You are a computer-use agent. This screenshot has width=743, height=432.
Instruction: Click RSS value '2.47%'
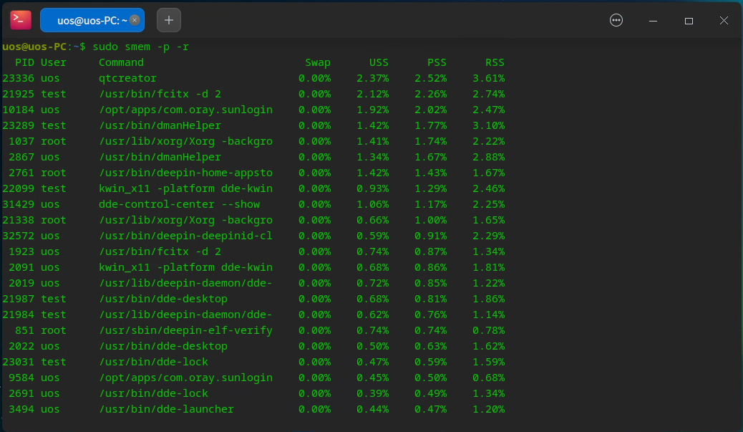489,110
